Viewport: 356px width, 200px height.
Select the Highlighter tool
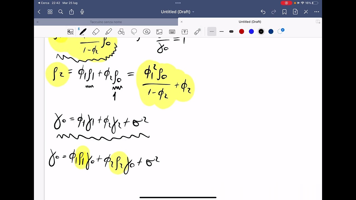click(108, 32)
